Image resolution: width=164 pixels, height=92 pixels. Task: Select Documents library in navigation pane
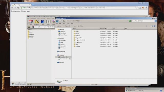pyautogui.click(x=62, y=40)
